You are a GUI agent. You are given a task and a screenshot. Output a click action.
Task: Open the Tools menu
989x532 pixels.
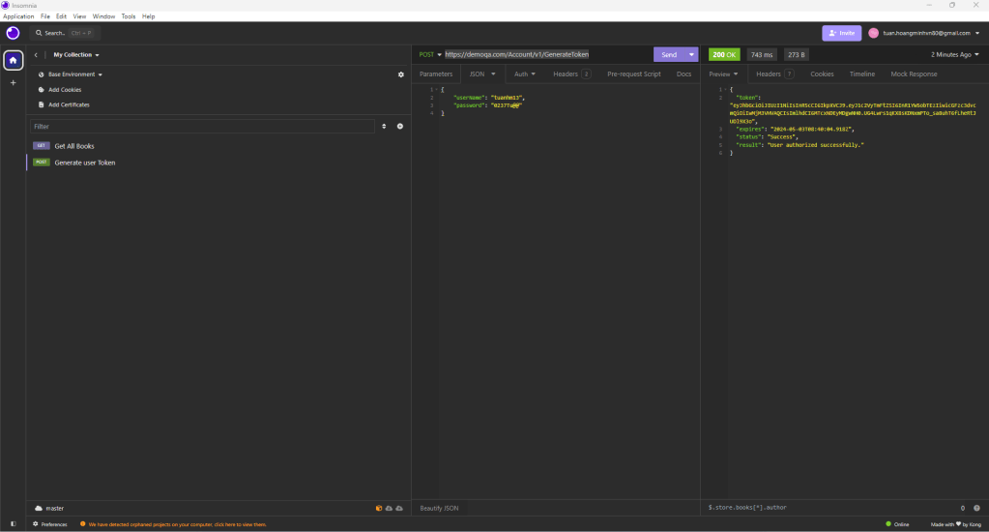pyautogui.click(x=129, y=16)
